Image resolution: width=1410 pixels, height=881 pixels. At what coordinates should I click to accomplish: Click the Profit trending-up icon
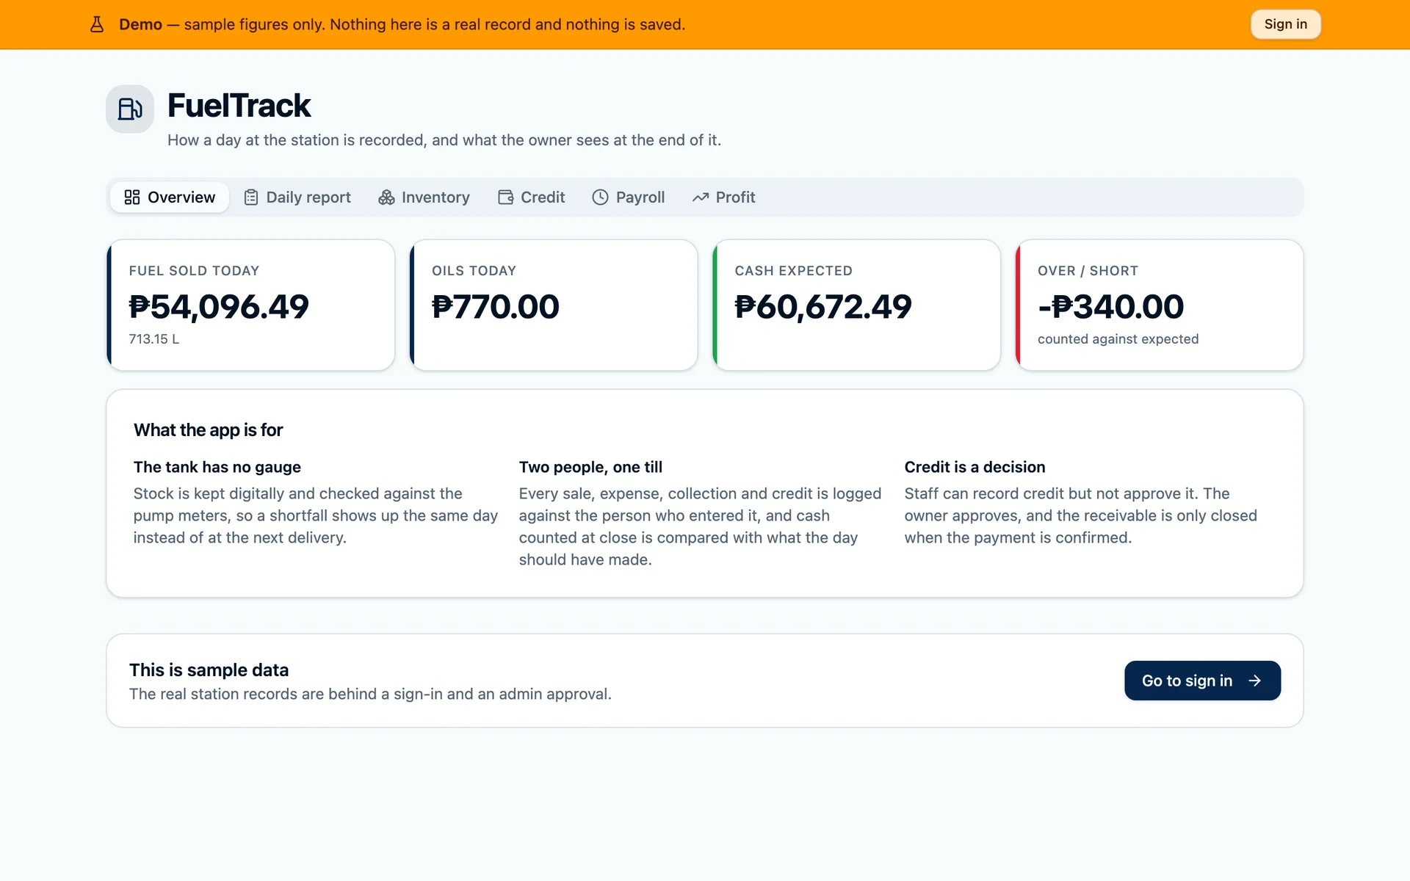click(701, 197)
